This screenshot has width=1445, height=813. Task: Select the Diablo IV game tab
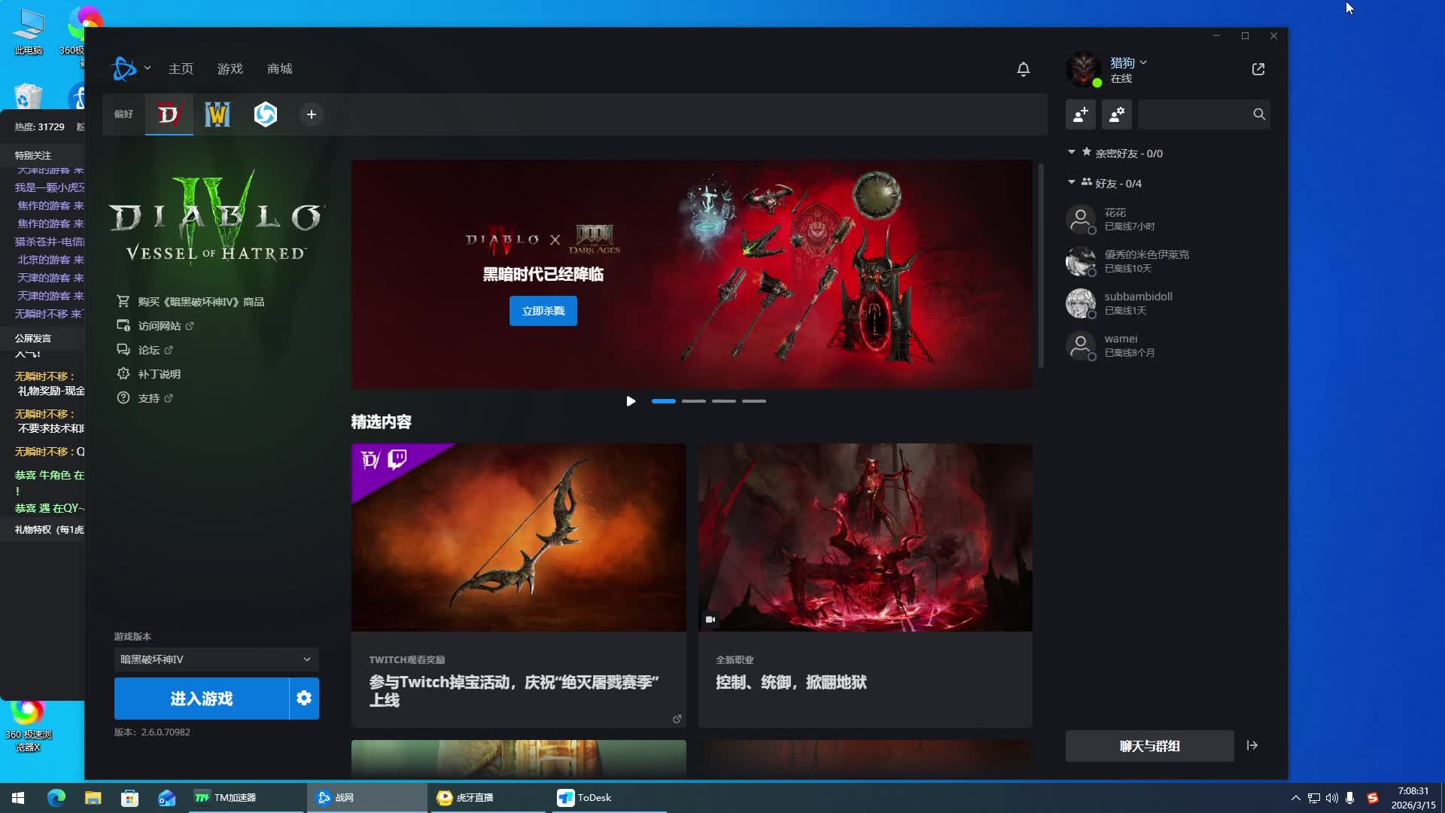tap(169, 114)
